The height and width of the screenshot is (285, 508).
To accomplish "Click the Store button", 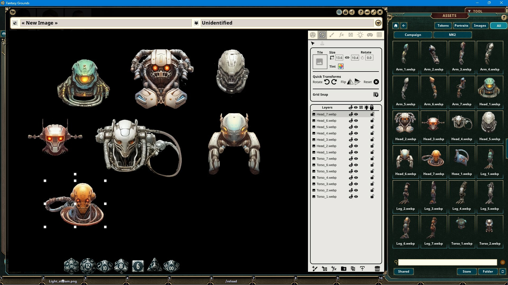I will click(466, 272).
